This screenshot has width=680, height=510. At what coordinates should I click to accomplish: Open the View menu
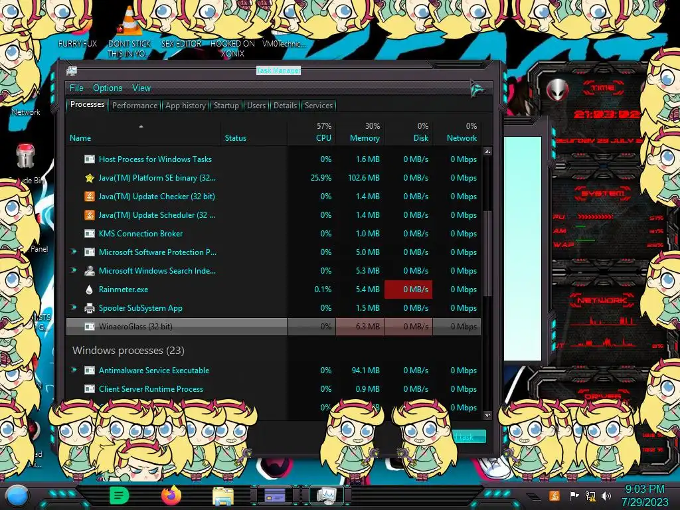pyautogui.click(x=141, y=88)
